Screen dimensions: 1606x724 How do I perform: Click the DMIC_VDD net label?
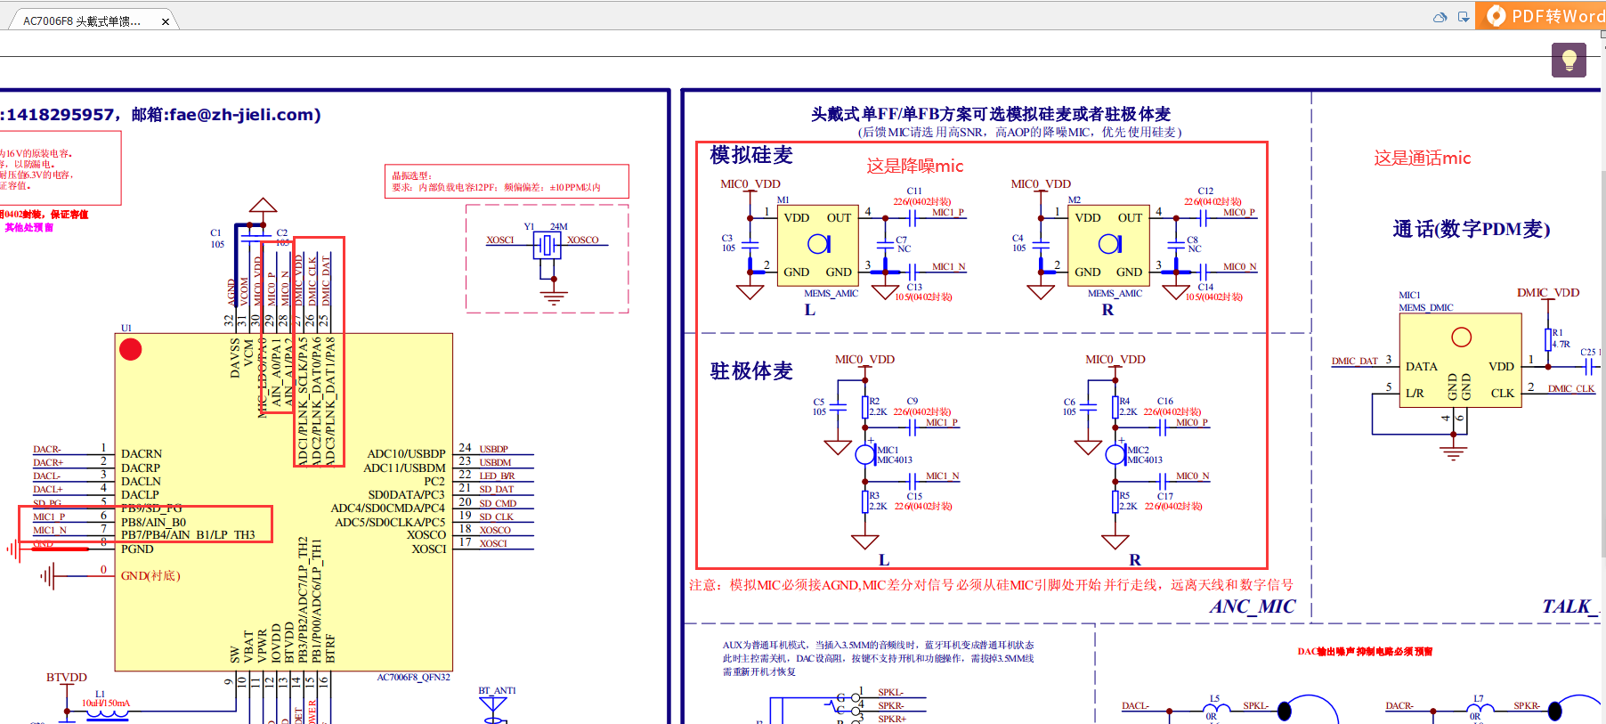pos(1548,293)
